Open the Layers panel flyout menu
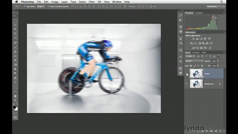This screenshot has height=134, width=238. click(x=224, y=52)
